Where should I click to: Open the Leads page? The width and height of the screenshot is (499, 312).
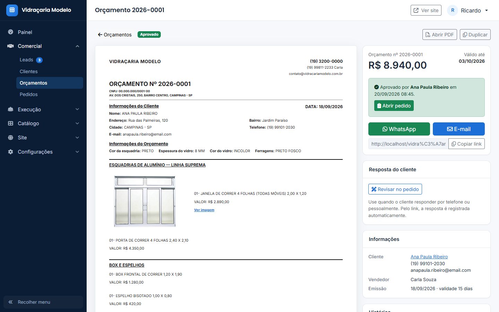(50, 60)
